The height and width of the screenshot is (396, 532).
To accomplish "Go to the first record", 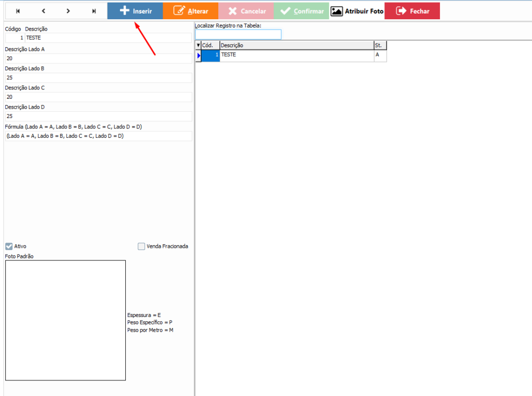I will [x=18, y=11].
